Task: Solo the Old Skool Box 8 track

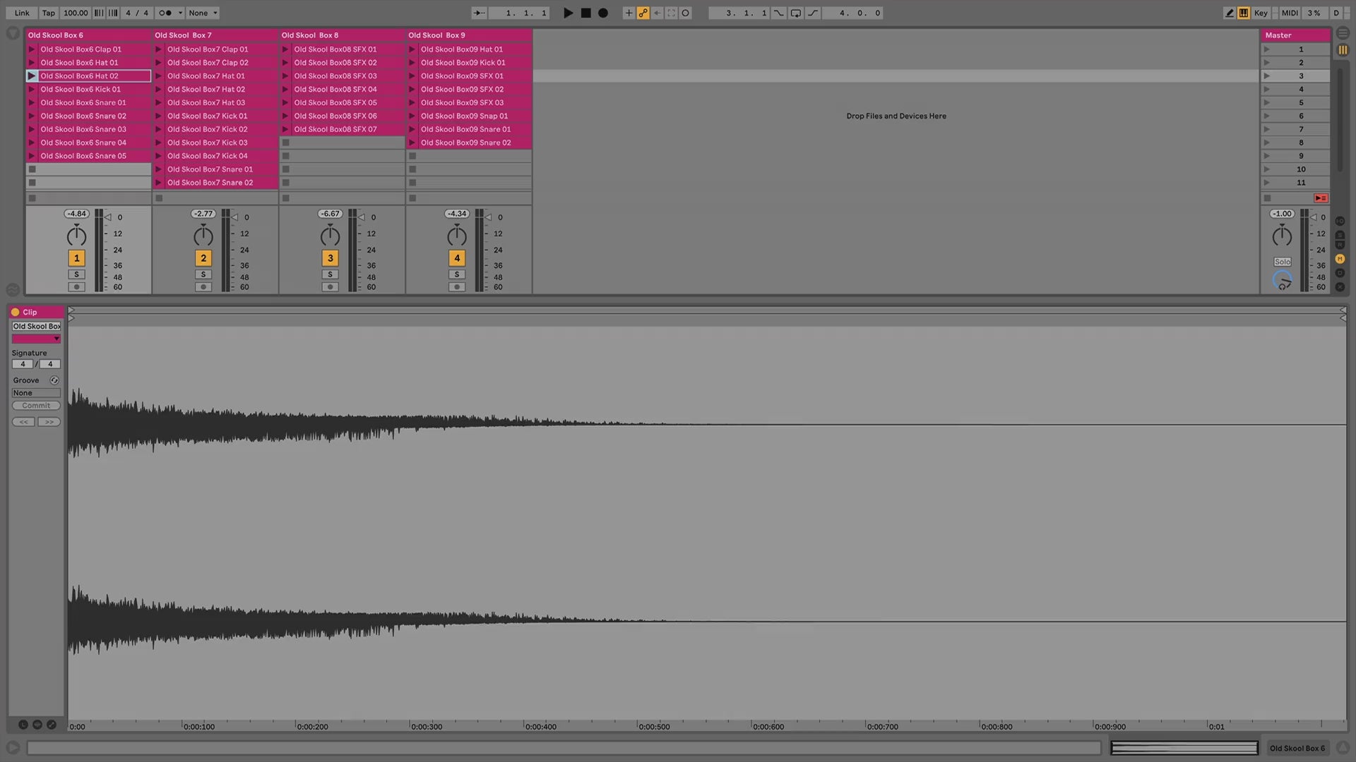Action: pos(330,274)
